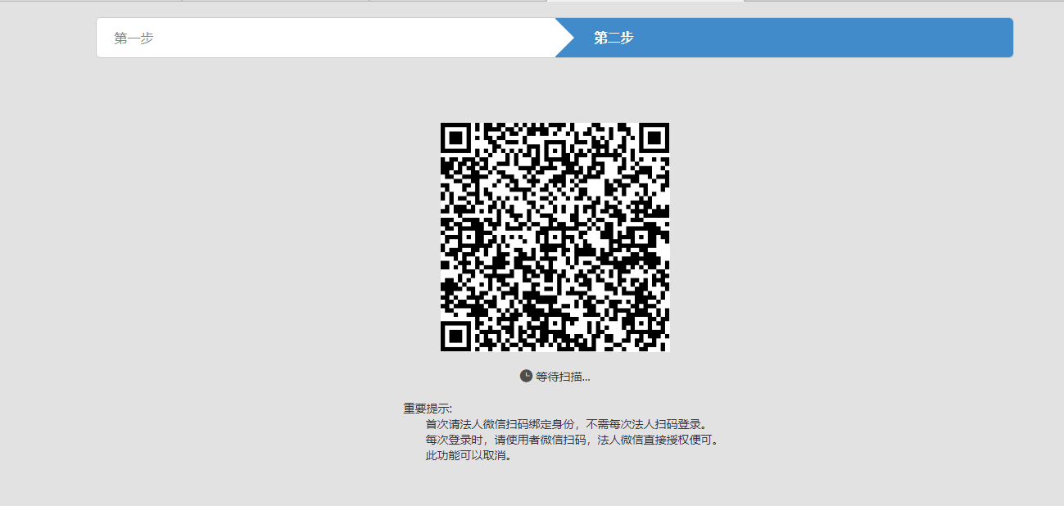Go back to the 第一步 step tab
Viewport: 1064px width, 506px height.
326,38
